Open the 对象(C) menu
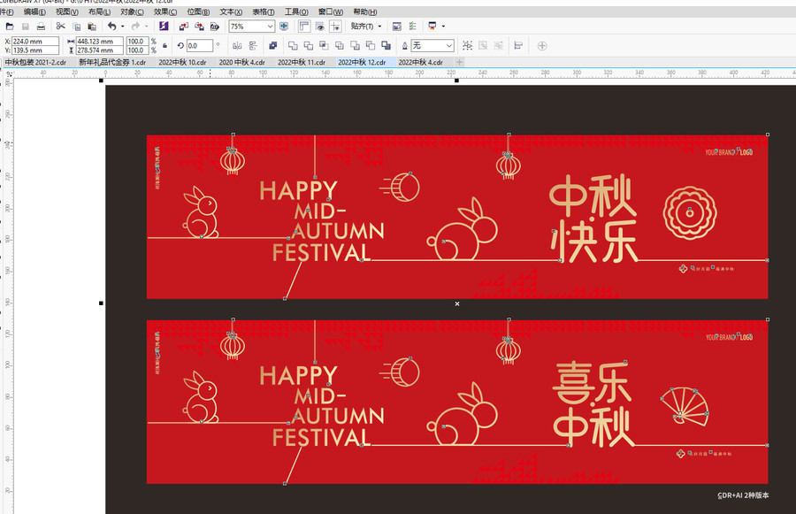Screen dimensions: 796x514 click(132, 12)
